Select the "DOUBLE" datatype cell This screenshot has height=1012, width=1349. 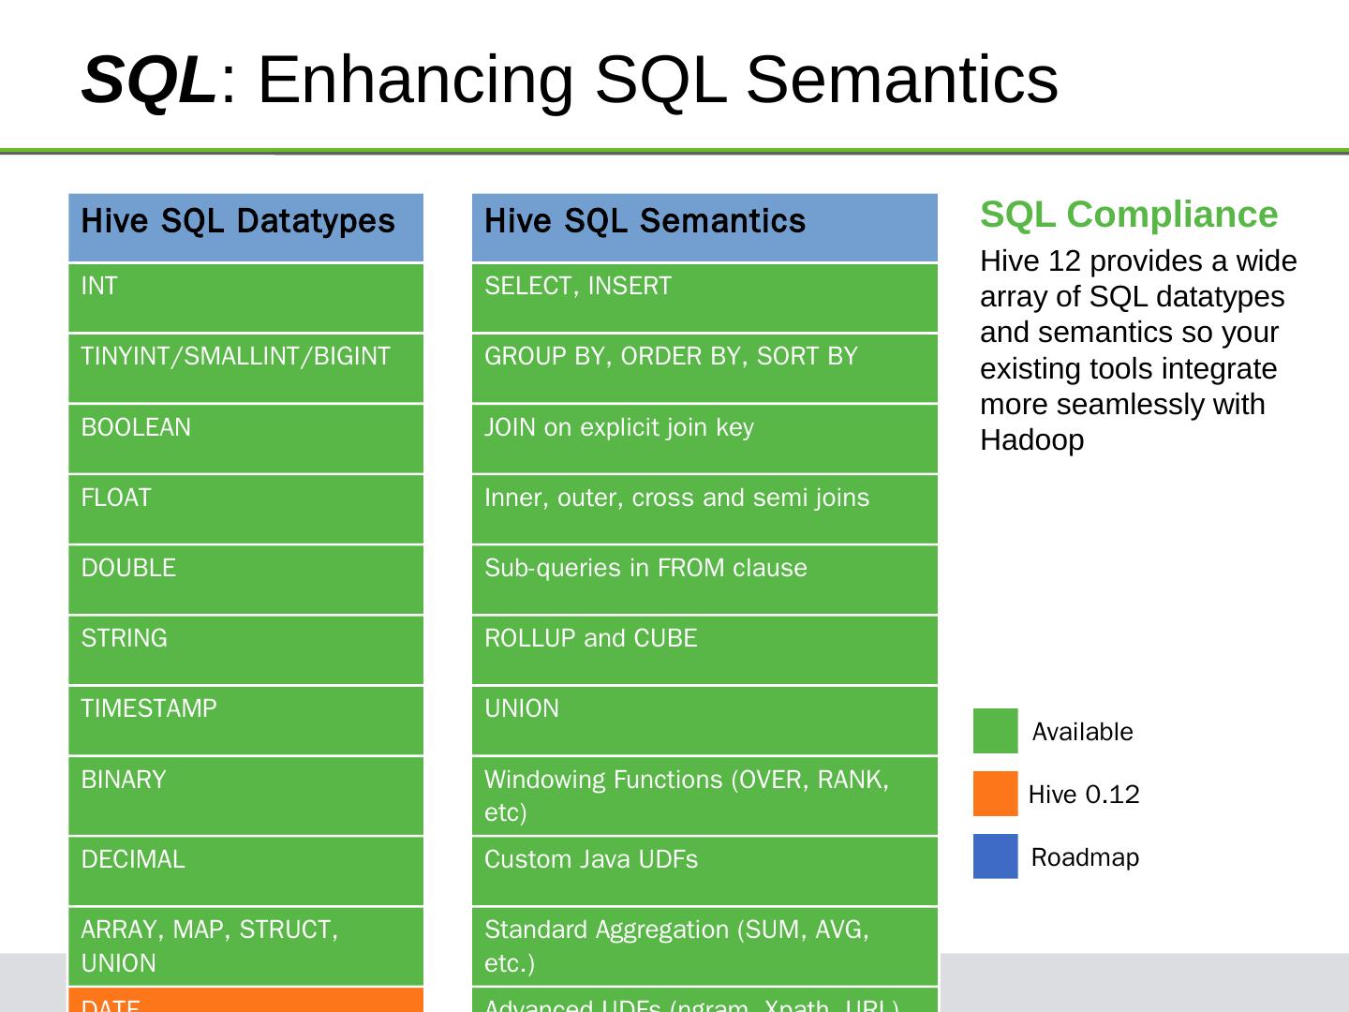[245, 580]
